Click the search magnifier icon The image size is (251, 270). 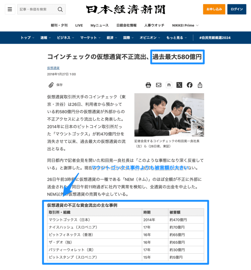(60, 9)
